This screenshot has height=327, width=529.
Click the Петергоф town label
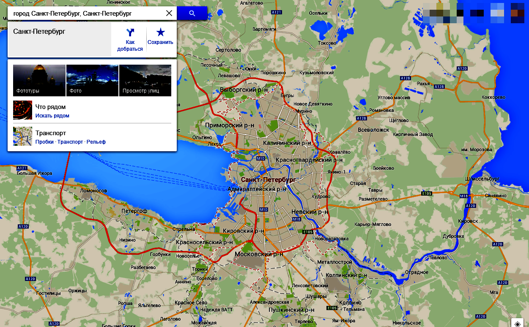coord(134,211)
